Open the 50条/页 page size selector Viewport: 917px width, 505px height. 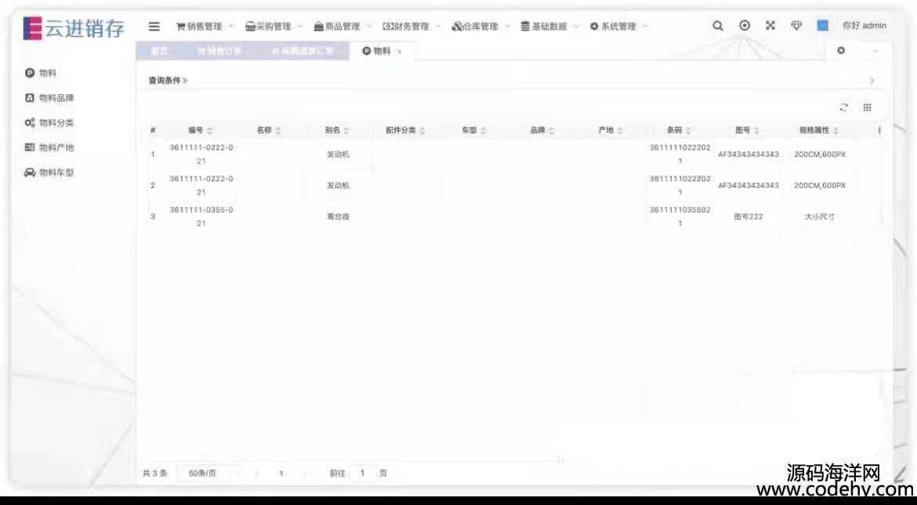(x=207, y=473)
